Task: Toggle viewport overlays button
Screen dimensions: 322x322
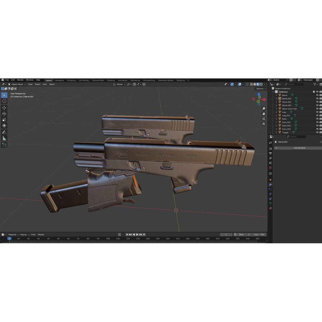Action: (x=240, y=84)
